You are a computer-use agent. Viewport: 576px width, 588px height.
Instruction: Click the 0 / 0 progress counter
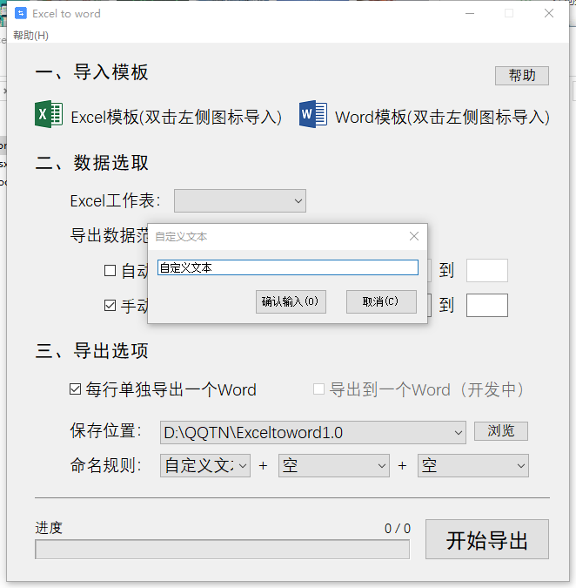click(398, 529)
